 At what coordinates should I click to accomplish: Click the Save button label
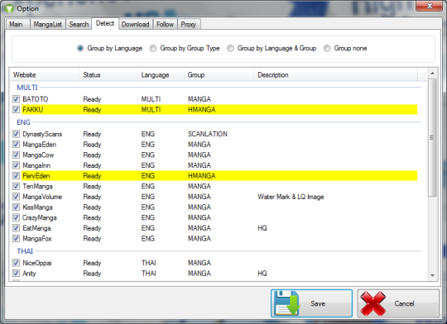pyautogui.click(x=318, y=303)
